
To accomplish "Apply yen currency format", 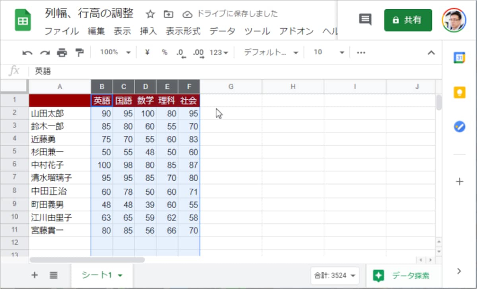I will click(147, 52).
